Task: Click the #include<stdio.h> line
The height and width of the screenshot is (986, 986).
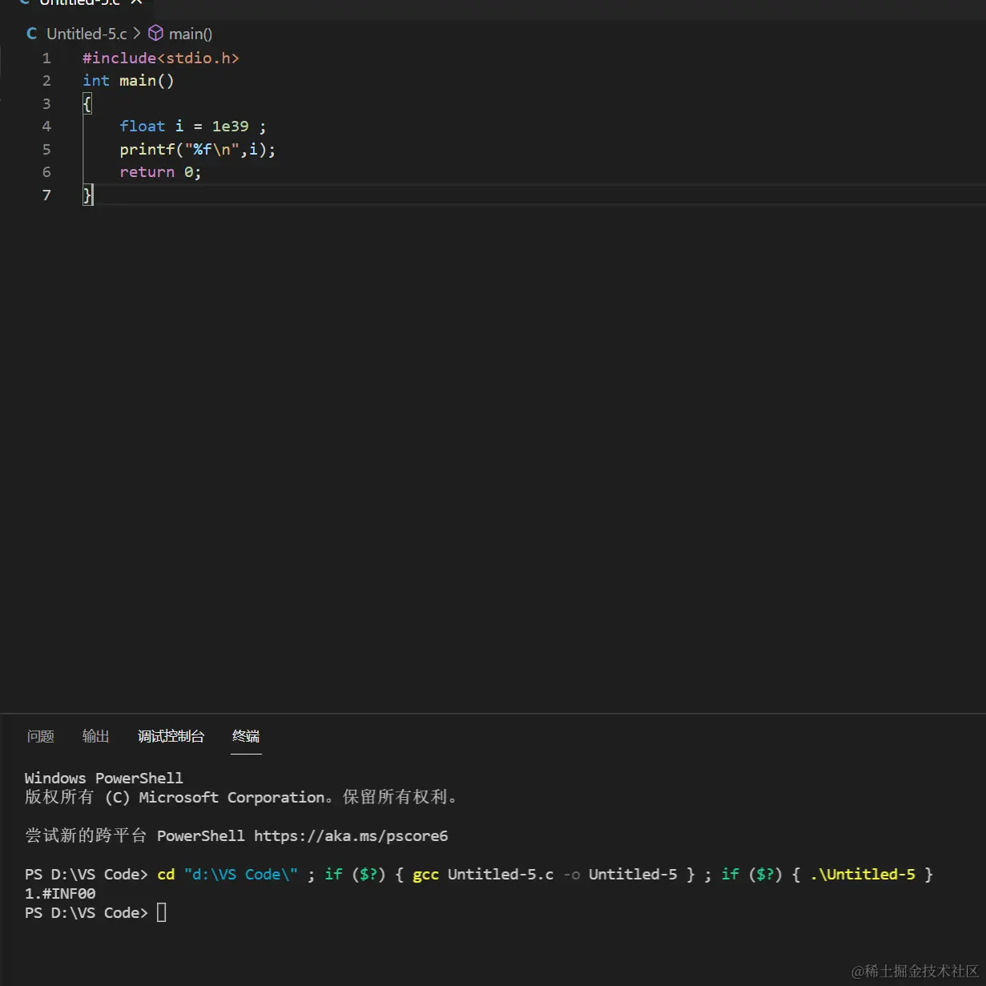Action: pyautogui.click(x=161, y=58)
